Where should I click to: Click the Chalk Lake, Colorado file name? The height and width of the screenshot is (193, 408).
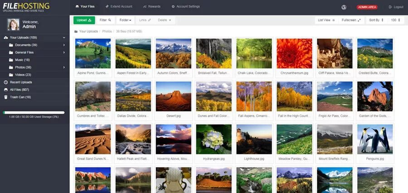254,73
